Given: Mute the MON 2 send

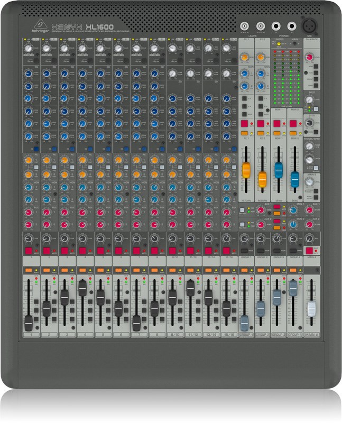Looking at the screenshot, I should 293,124.
